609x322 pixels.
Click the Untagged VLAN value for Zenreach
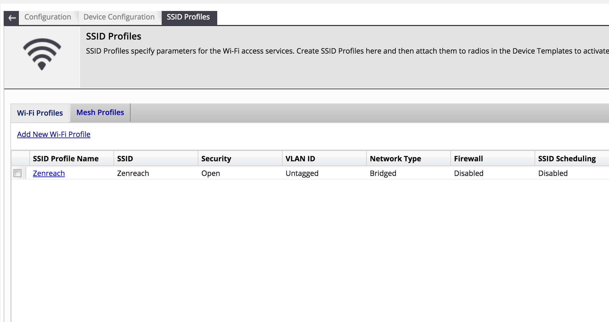click(302, 173)
